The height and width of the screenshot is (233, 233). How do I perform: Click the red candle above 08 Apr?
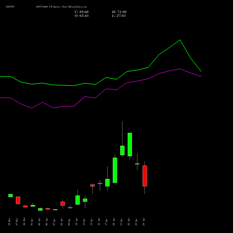(63, 204)
